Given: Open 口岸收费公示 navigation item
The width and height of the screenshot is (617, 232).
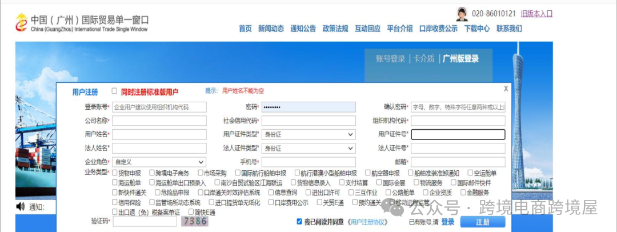Looking at the screenshot, I should [438, 29].
